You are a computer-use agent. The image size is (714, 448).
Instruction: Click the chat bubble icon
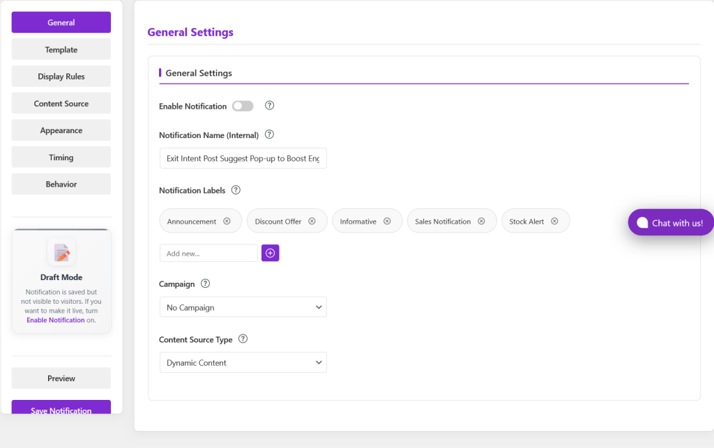coord(642,222)
